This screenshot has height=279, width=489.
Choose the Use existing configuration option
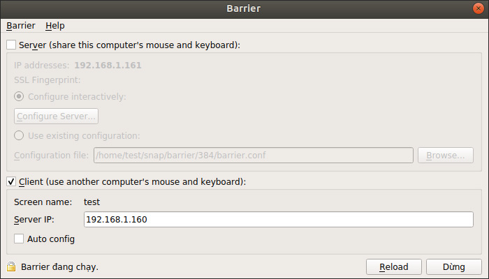coord(19,135)
